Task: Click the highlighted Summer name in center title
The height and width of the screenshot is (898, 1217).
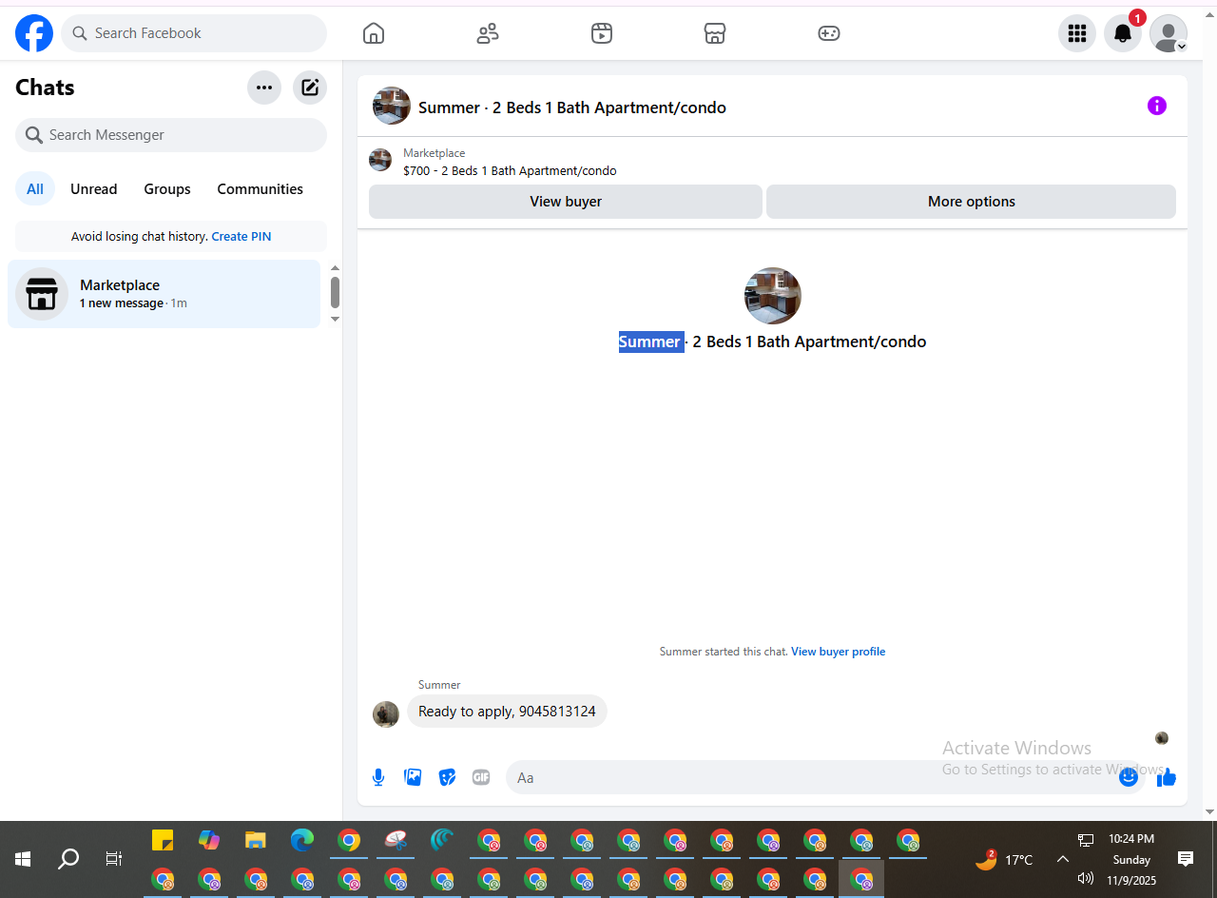Action: pos(650,342)
